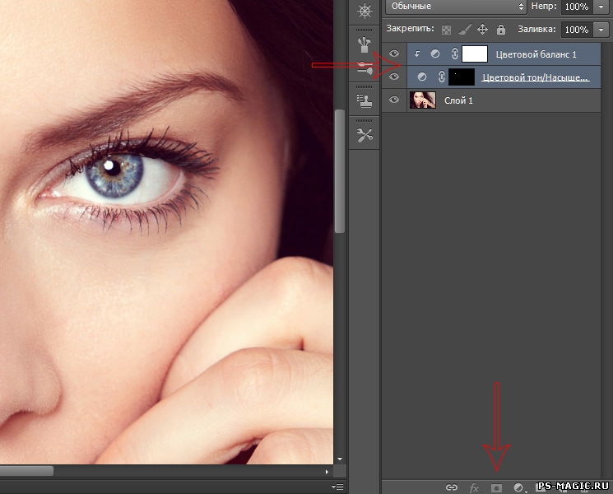Enable lock position move icon
The width and height of the screenshot is (613, 494).
(x=482, y=30)
